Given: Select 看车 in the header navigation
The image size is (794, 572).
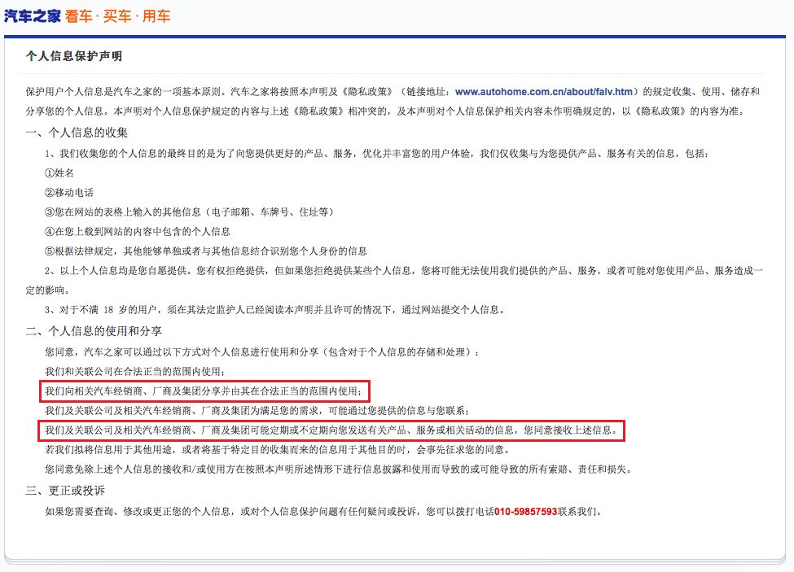Looking at the screenshot, I should tap(77, 15).
